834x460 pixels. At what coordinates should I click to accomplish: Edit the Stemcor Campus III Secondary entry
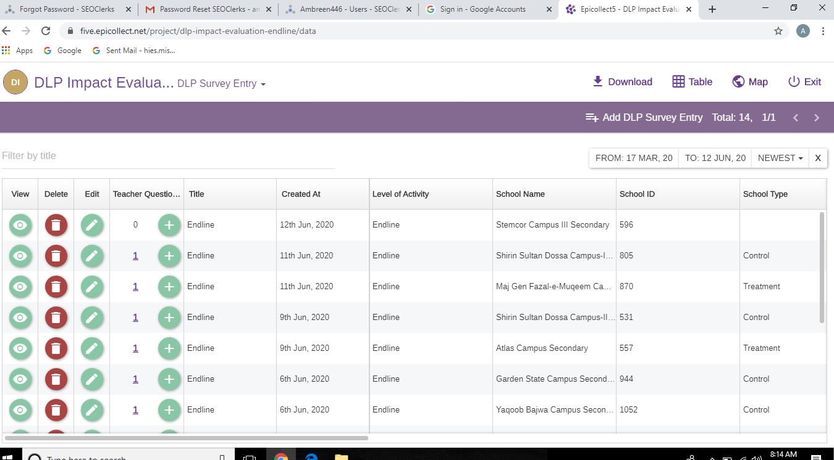click(x=92, y=225)
